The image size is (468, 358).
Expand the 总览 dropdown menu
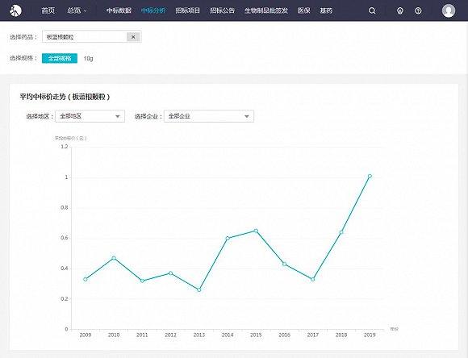tap(77, 10)
